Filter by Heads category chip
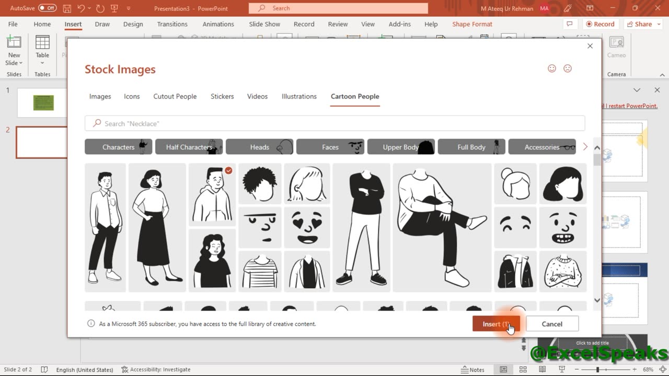The height and width of the screenshot is (376, 669). (260, 147)
